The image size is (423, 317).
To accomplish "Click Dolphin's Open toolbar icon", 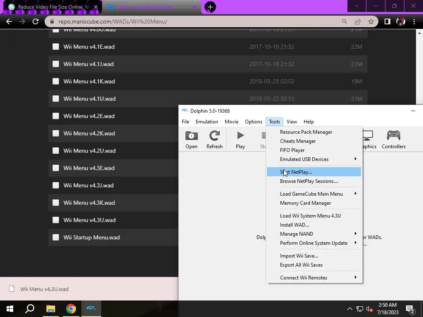I will [x=191, y=140].
